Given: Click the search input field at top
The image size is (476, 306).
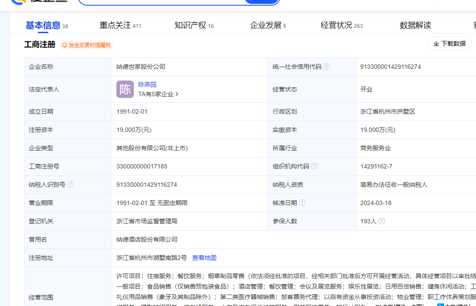Looking at the screenshot, I should coord(161,2).
